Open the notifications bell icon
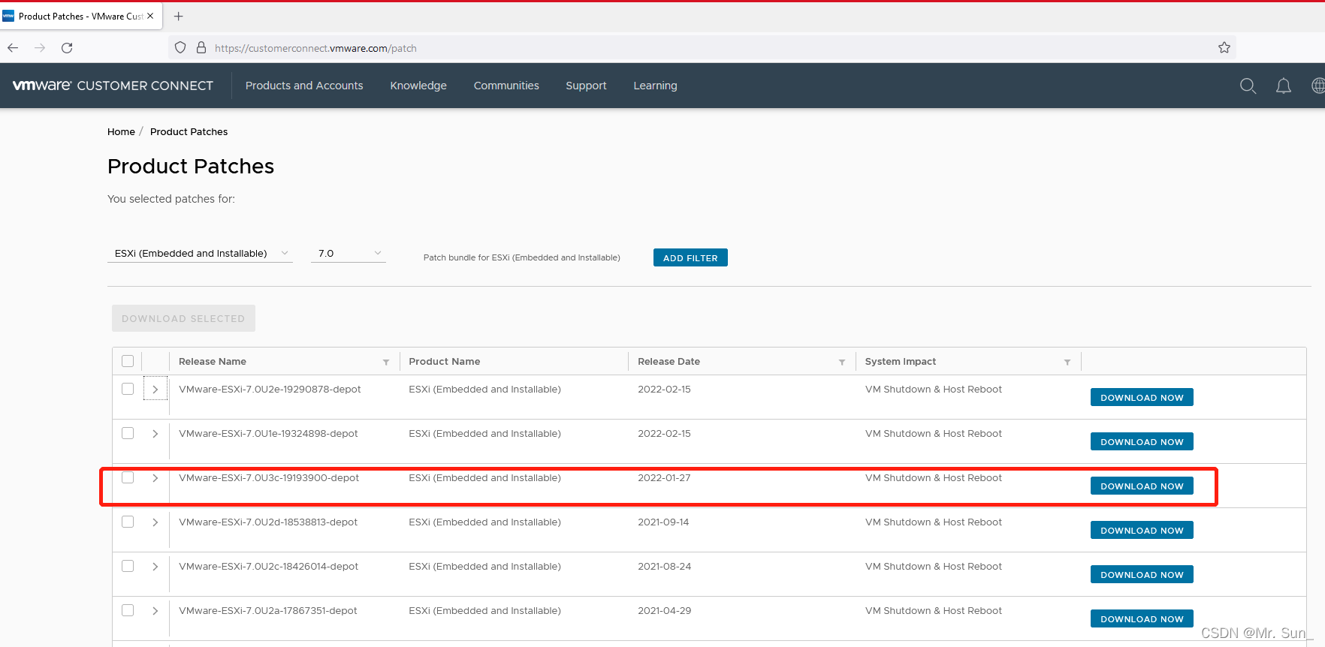The height and width of the screenshot is (647, 1325). [x=1284, y=86]
